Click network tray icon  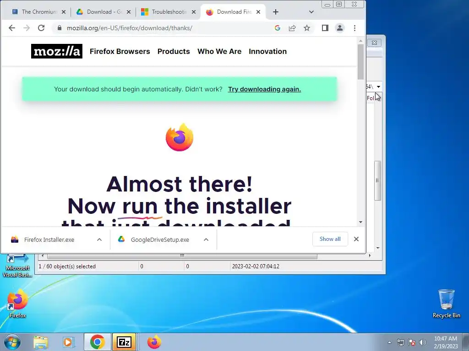click(400, 342)
